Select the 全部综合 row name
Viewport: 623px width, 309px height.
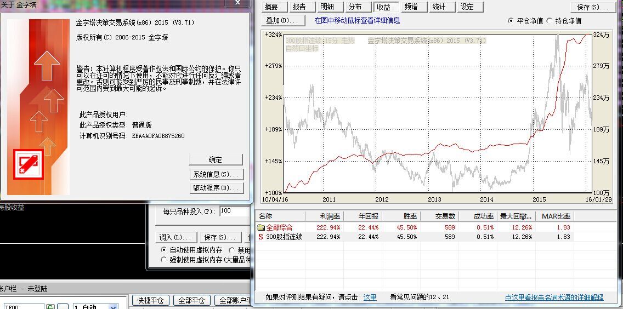[x=279, y=227]
